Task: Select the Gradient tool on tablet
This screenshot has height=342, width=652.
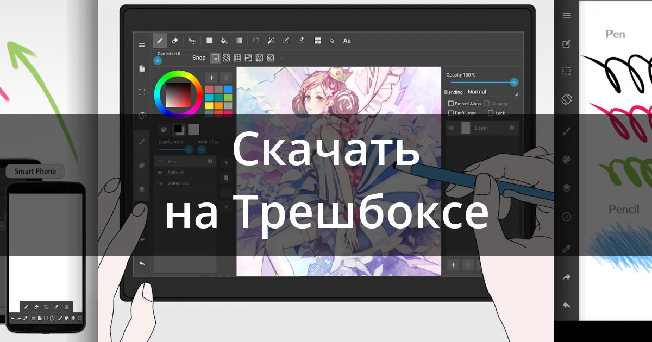Action: 239,40
